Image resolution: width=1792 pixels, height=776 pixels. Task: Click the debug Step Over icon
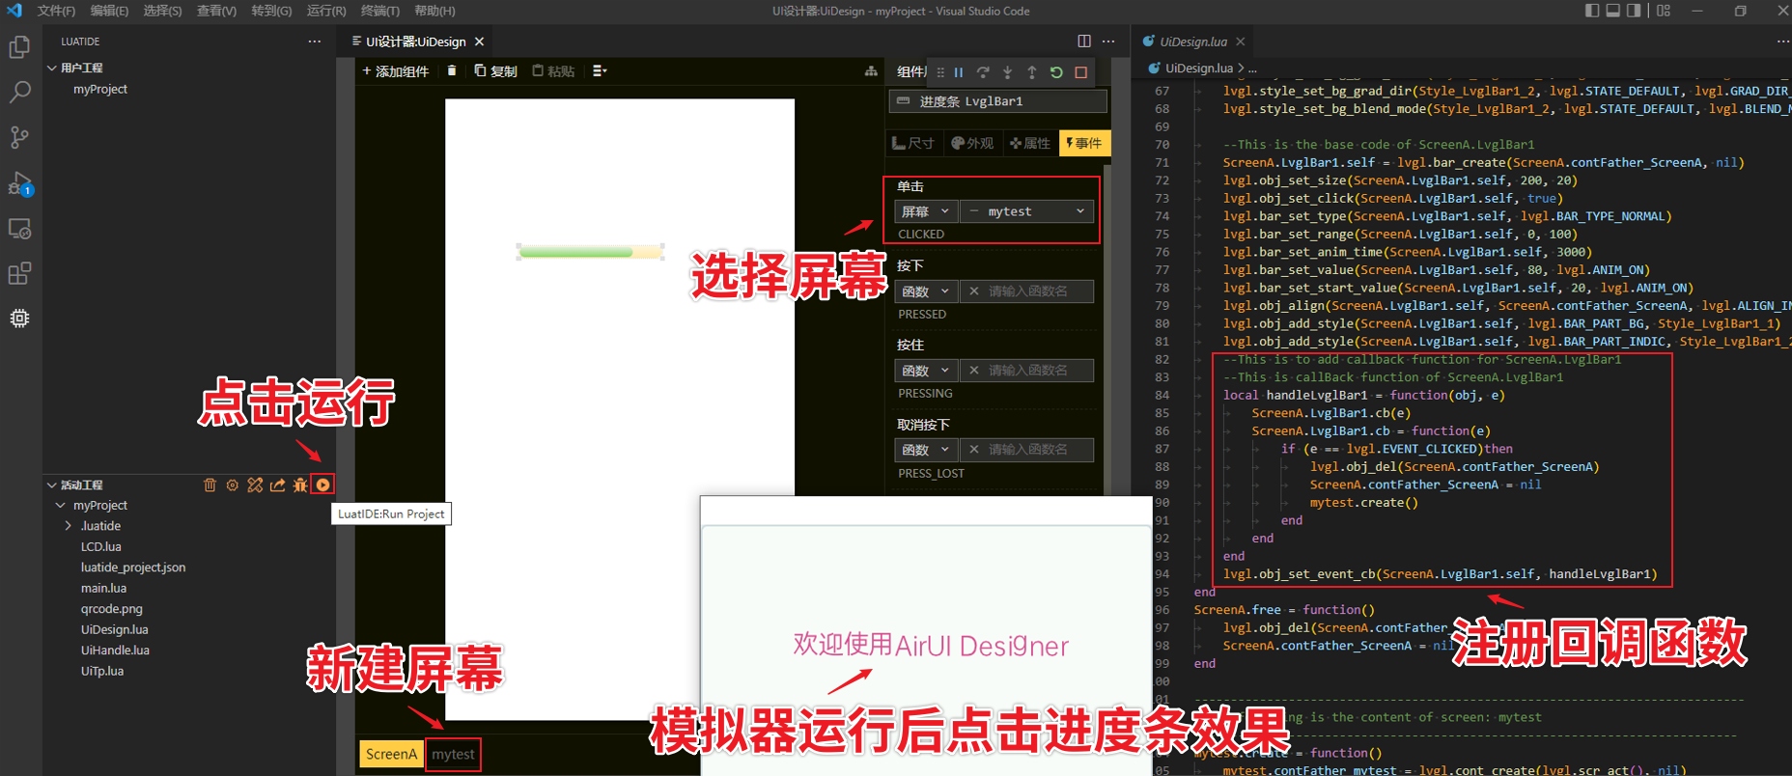pyautogui.click(x=983, y=72)
